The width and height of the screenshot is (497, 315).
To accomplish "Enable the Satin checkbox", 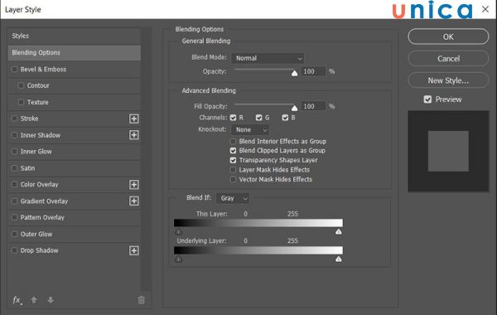I will 14,168.
